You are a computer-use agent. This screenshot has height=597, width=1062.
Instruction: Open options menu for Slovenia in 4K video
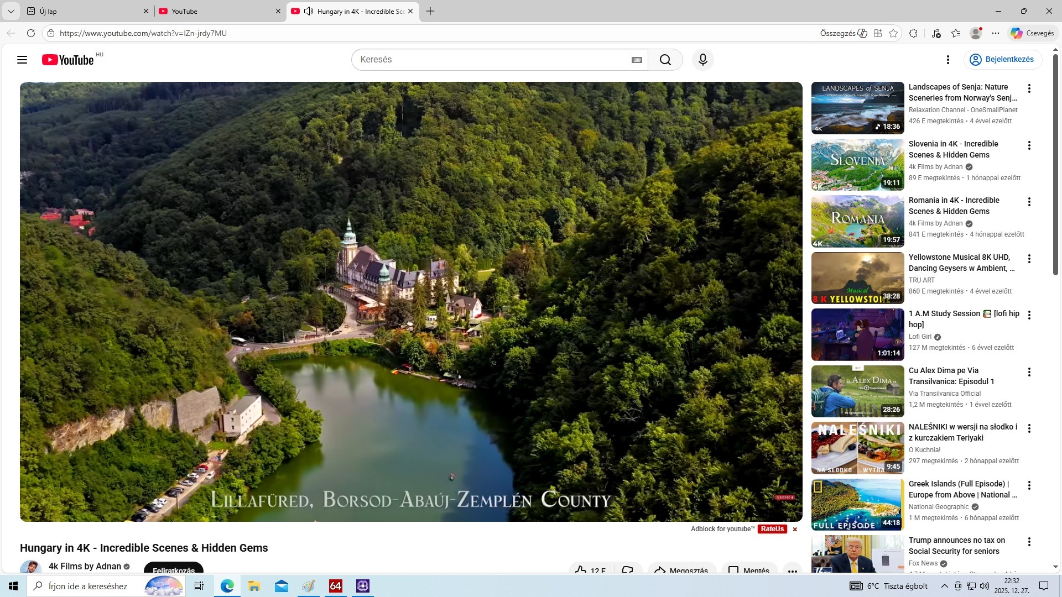1029,145
